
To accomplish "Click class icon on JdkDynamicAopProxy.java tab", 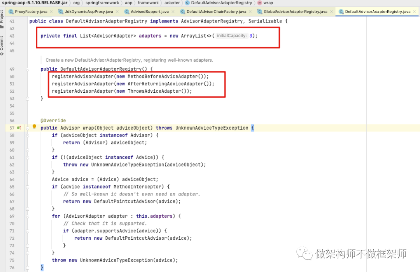I will point(61,12).
